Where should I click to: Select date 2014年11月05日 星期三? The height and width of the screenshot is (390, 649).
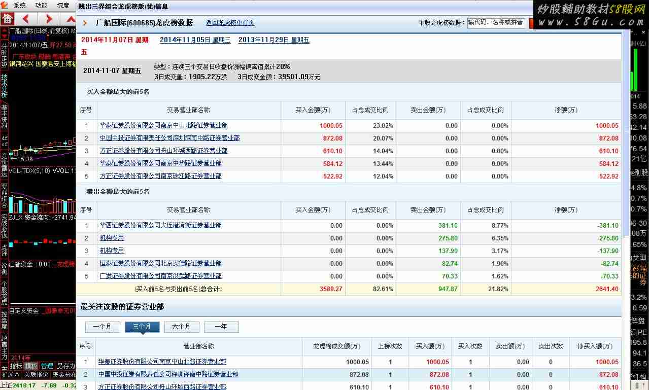click(195, 40)
